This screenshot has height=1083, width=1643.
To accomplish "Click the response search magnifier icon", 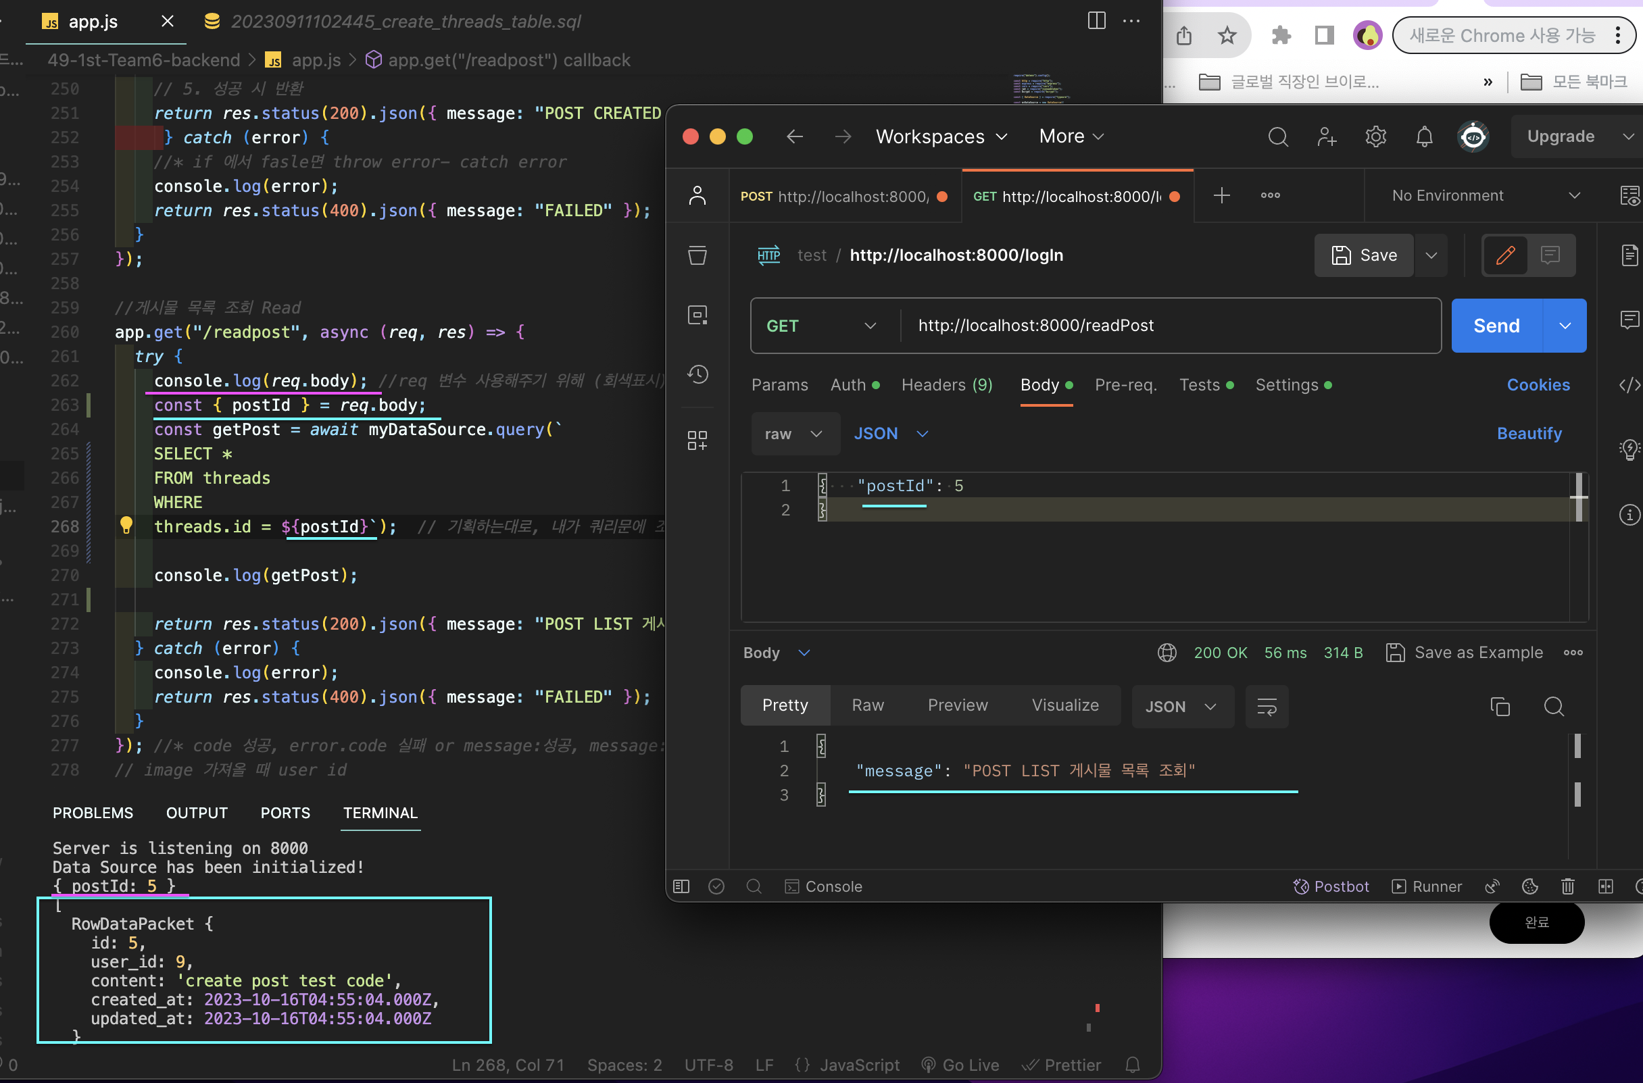I will click(x=1553, y=706).
